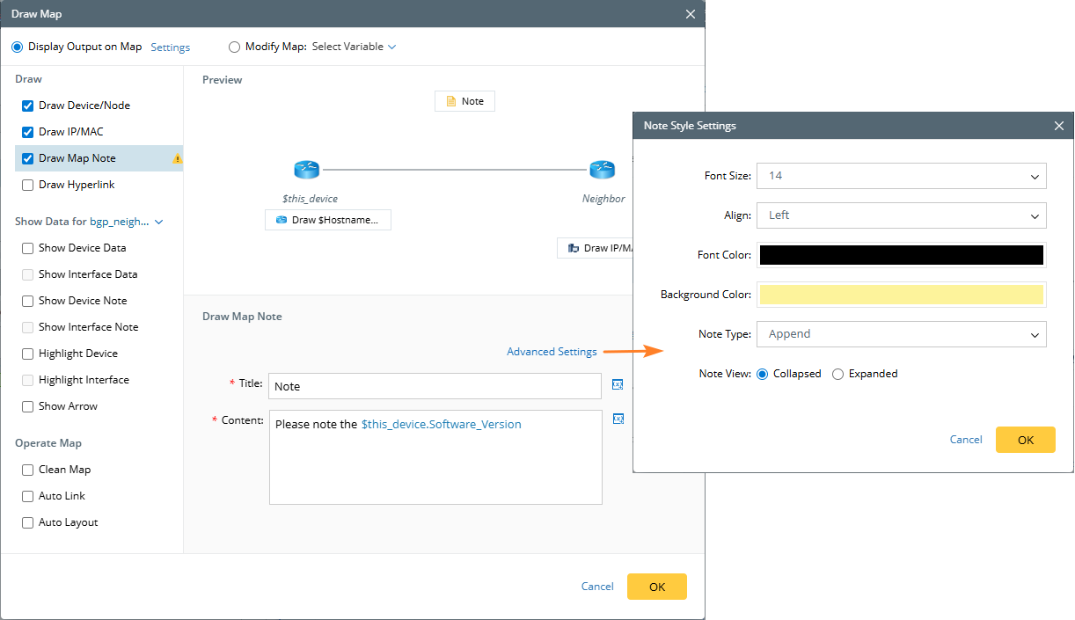Expand the Note Type dropdown
The image size is (1075, 620).
click(901, 334)
